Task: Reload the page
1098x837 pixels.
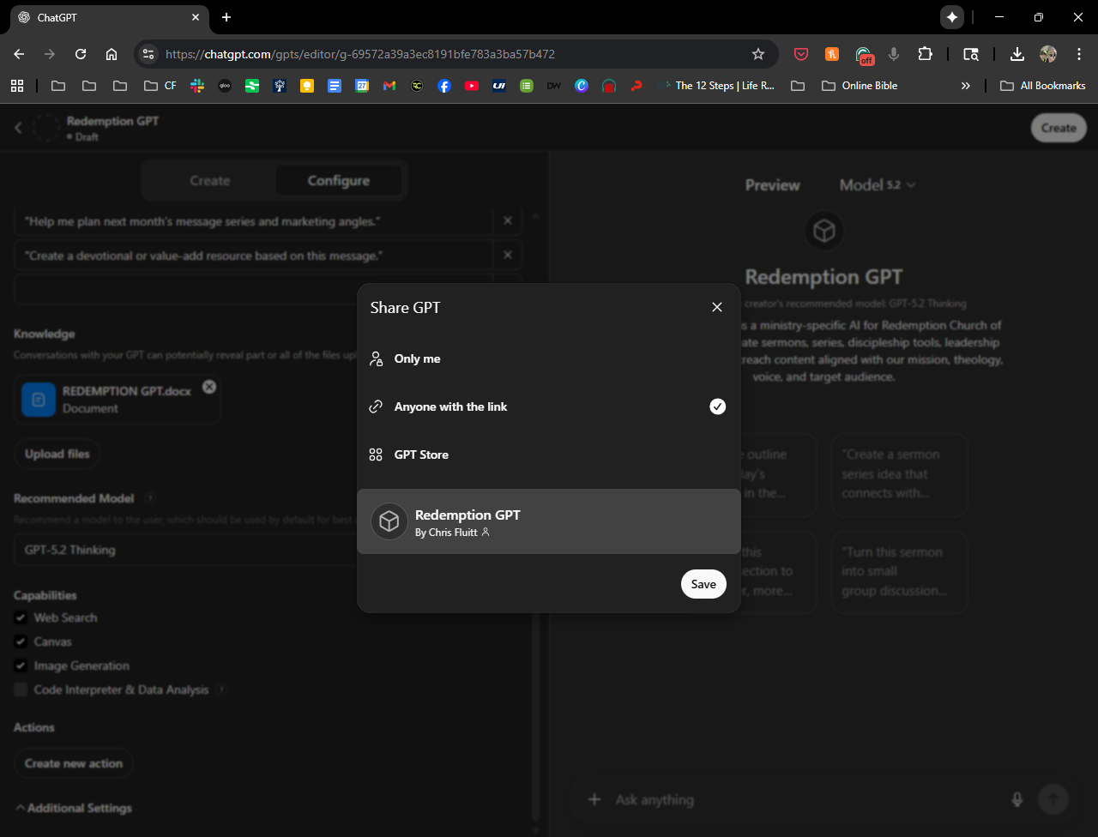Action: pos(81,54)
